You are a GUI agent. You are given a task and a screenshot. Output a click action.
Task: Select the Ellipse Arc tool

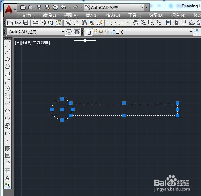point(7,118)
